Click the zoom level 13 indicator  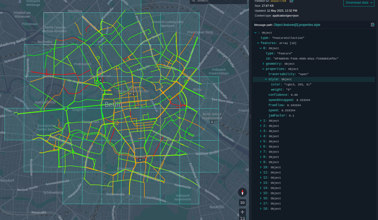pyautogui.click(x=242, y=218)
